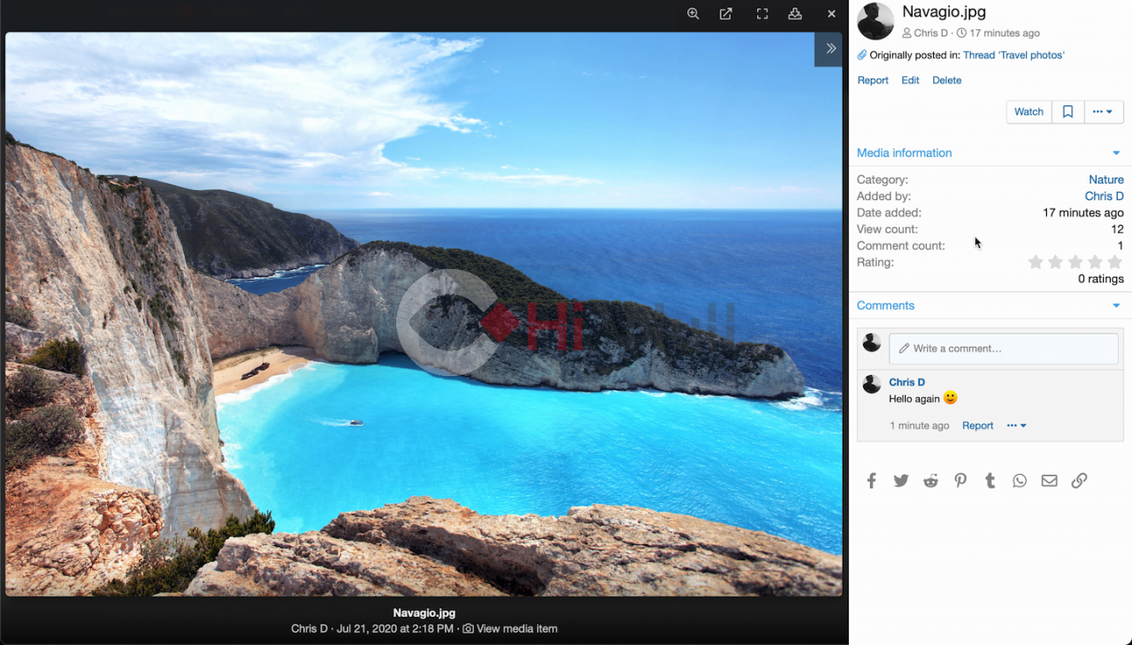Share on Pinterest
The image size is (1132, 645).
coord(960,480)
